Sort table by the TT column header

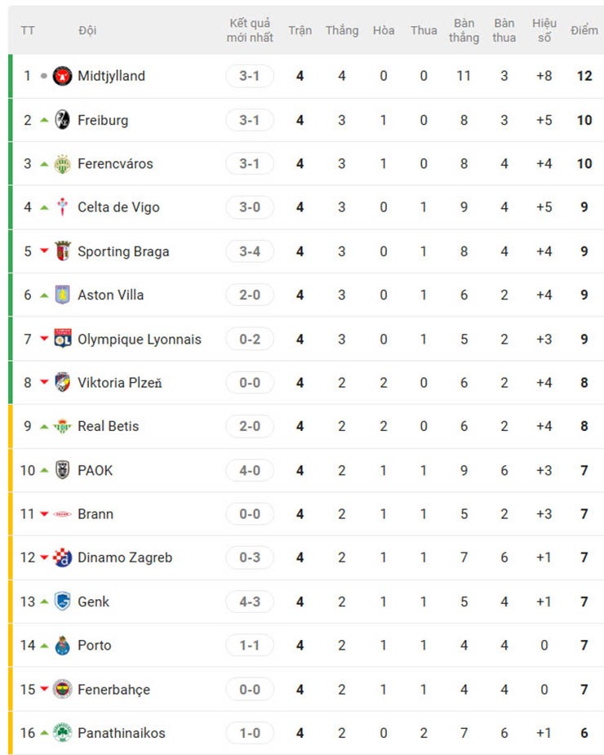coord(28,30)
